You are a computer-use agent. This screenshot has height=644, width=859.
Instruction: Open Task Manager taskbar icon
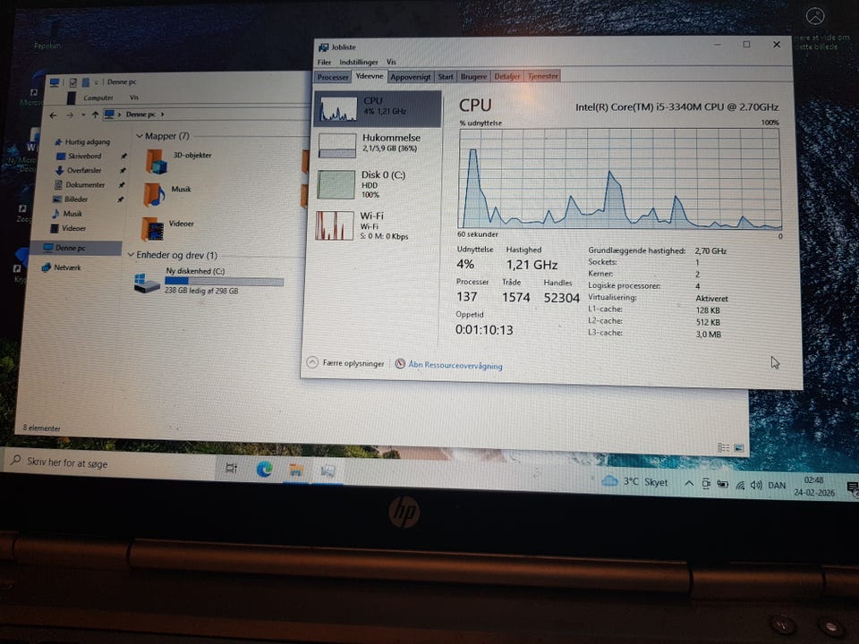pos(327,471)
